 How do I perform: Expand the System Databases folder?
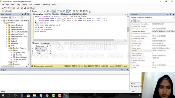7,25
